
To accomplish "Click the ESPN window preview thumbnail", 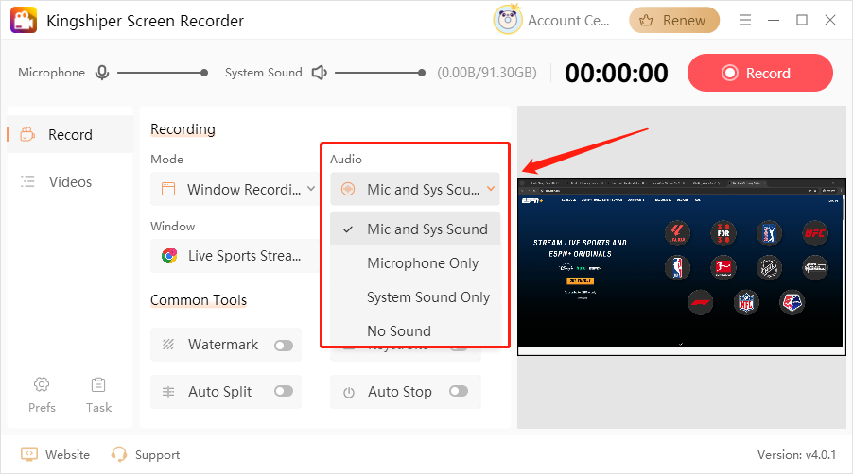I will [681, 266].
